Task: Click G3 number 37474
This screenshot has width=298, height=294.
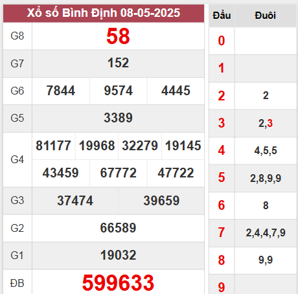Action: 75,201
